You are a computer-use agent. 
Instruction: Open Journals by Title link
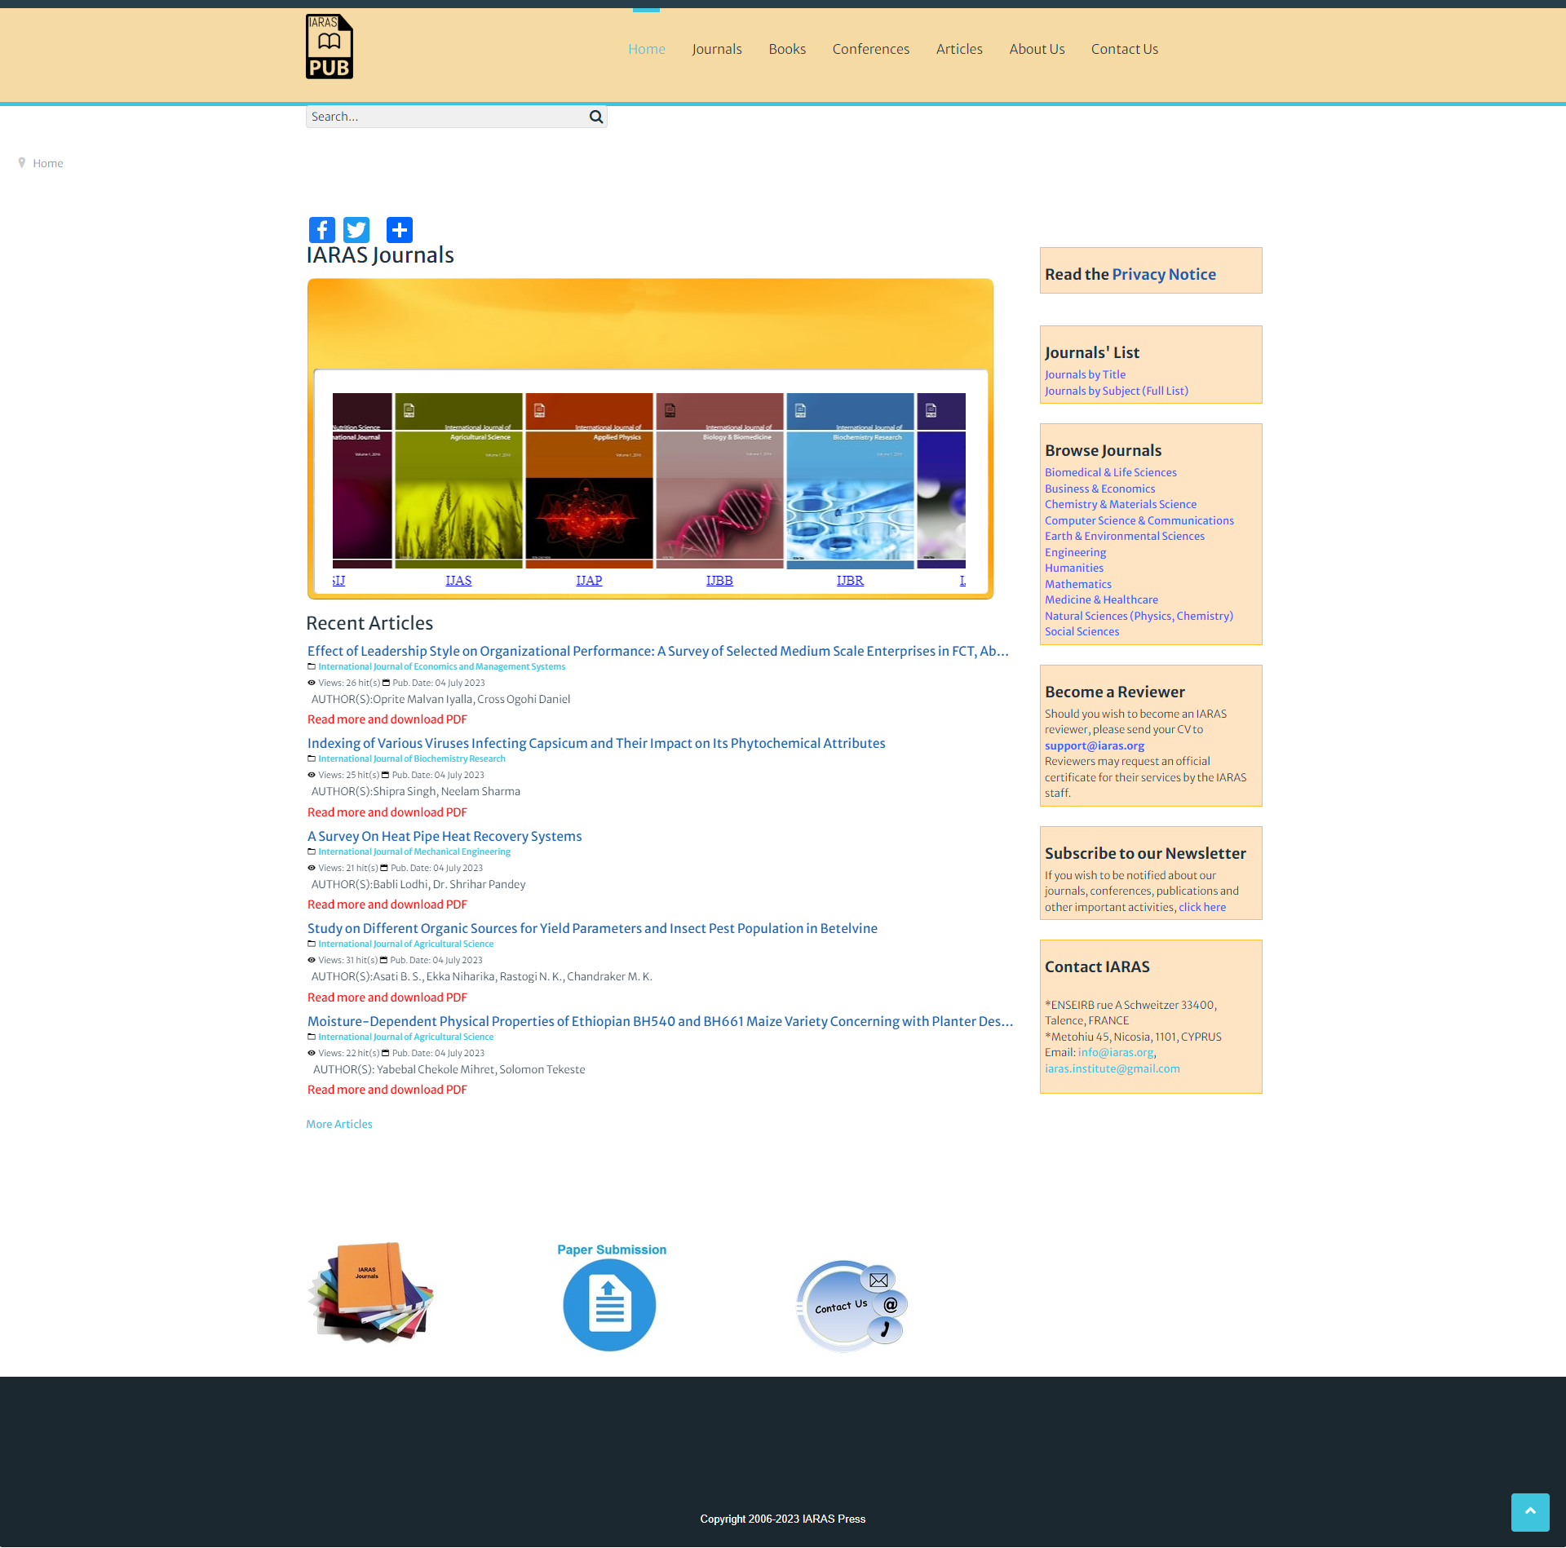[1085, 374]
